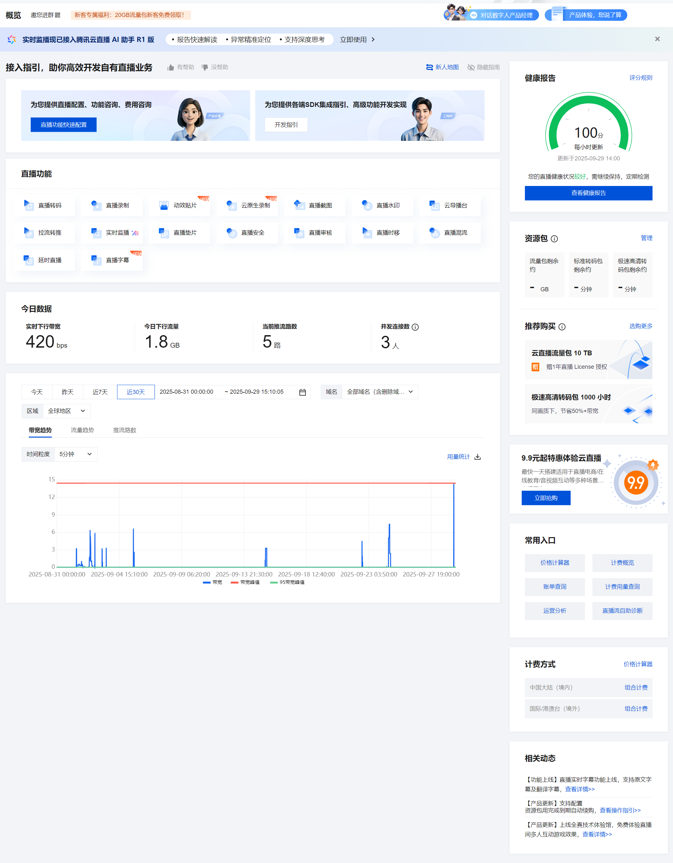This screenshot has width=673, height=863.
Task: Open the 直播录制 feature icon
Action: [97, 205]
